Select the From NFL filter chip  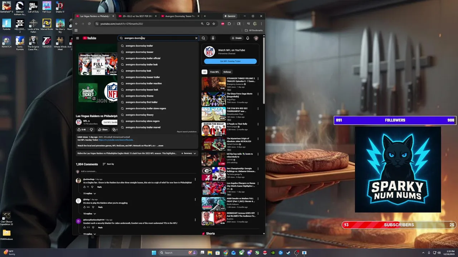tap(214, 72)
